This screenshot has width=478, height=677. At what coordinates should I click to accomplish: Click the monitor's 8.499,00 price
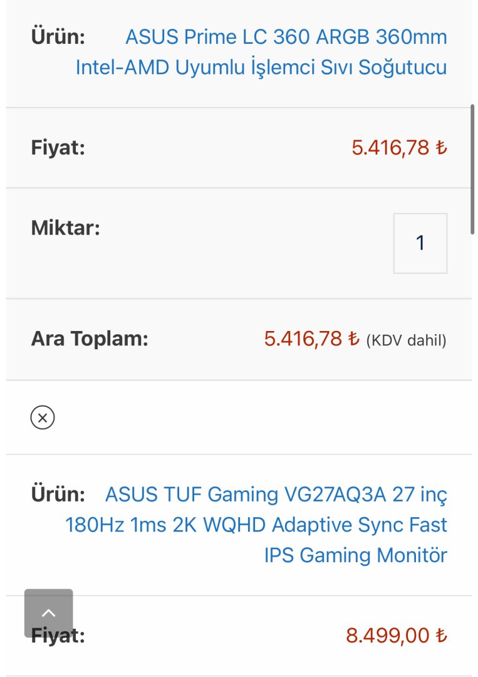pos(388,636)
